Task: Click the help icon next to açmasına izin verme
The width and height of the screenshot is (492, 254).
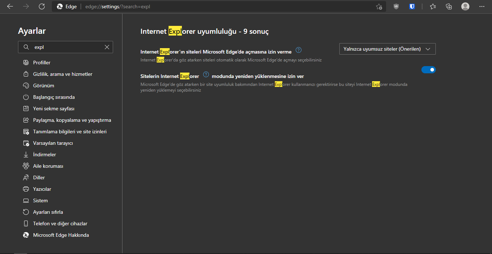Action: (x=298, y=50)
